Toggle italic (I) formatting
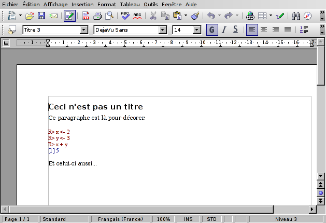 tap(224, 30)
